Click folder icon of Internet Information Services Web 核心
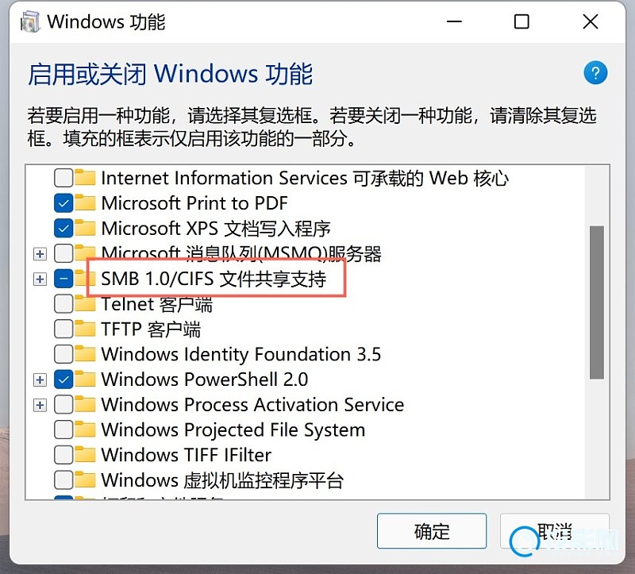Viewport: 635px width, 574px height. point(85,177)
